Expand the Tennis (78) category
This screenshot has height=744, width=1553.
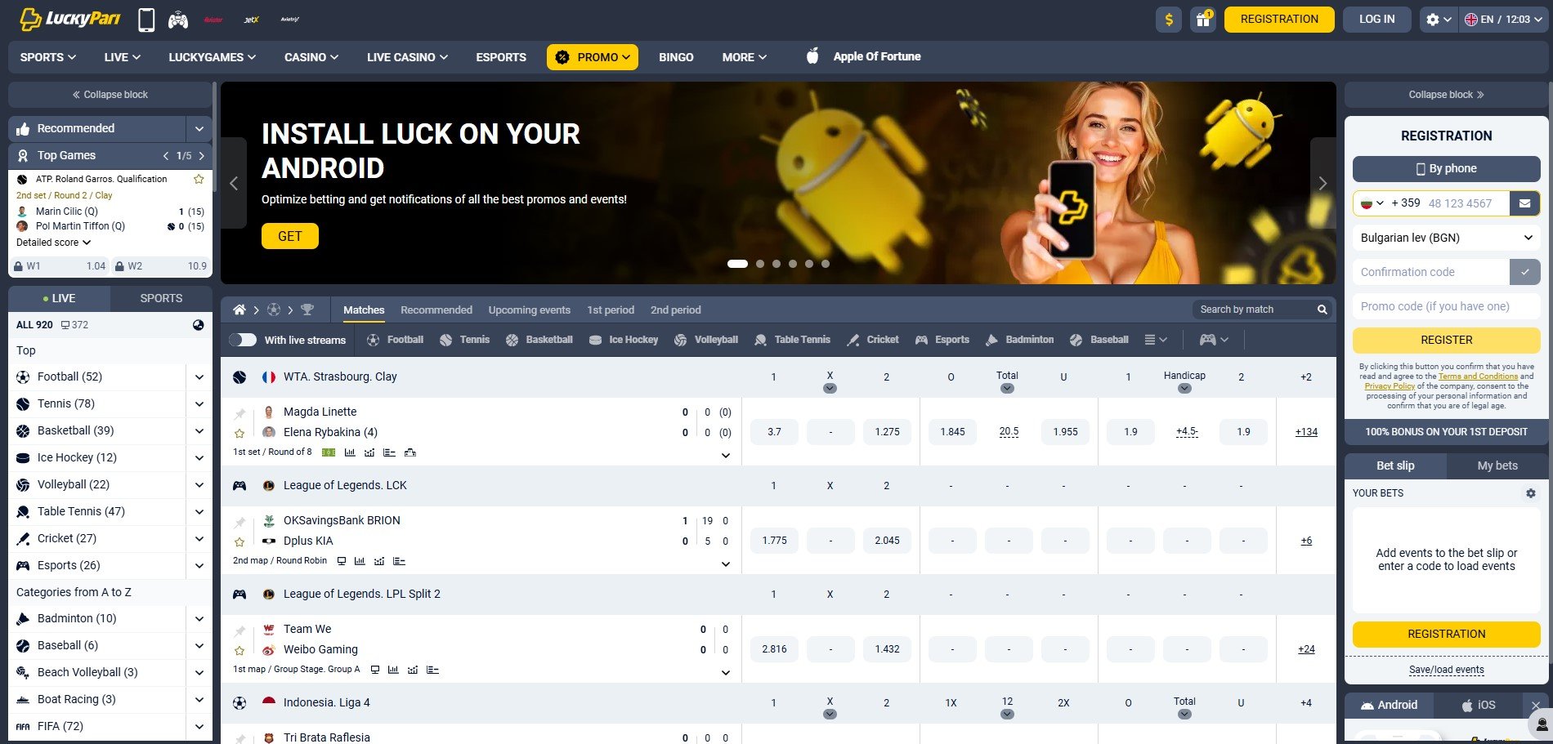click(x=199, y=404)
